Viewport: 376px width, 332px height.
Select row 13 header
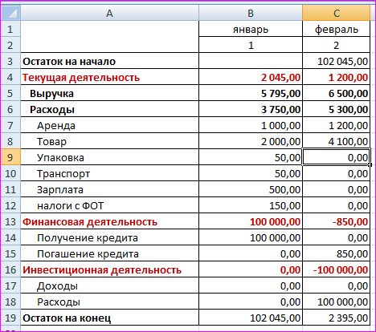coord(10,221)
